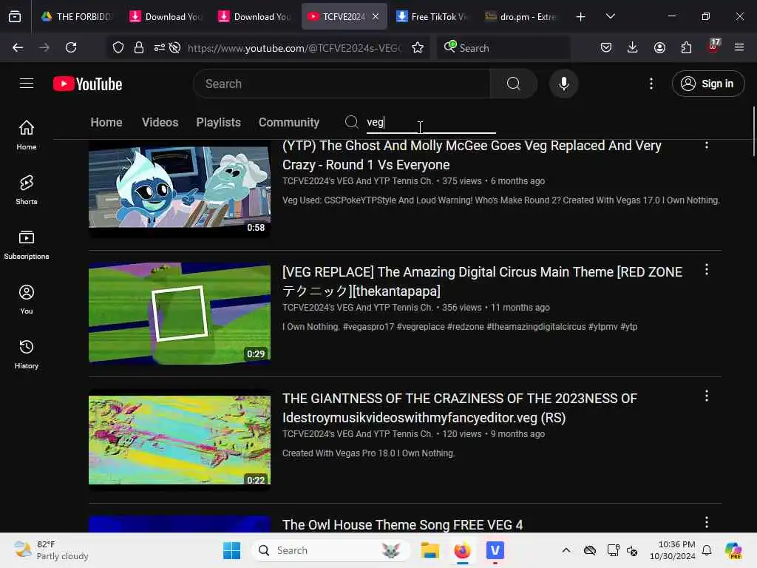757x568 pixels.
Task: Open Windows Start menu
Action: [231, 550]
